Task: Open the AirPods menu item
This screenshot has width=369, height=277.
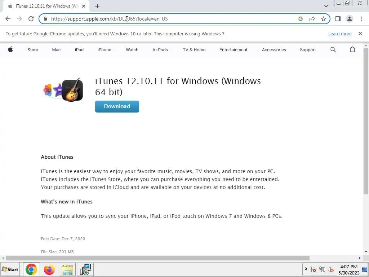Action: pyautogui.click(x=160, y=50)
